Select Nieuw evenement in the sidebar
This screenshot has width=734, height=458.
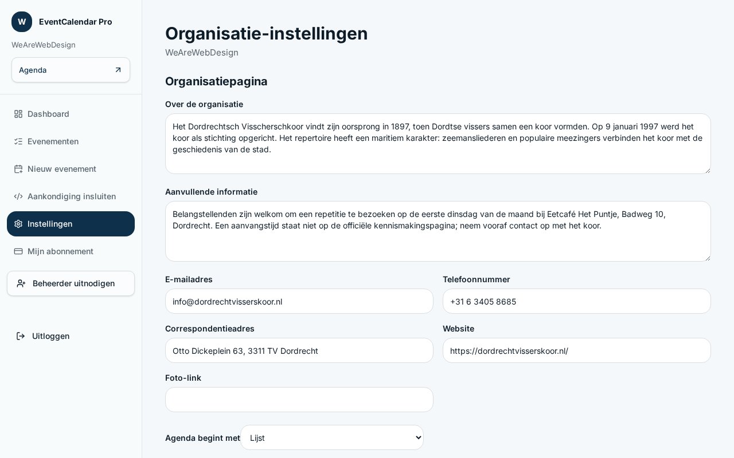click(71, 169)
